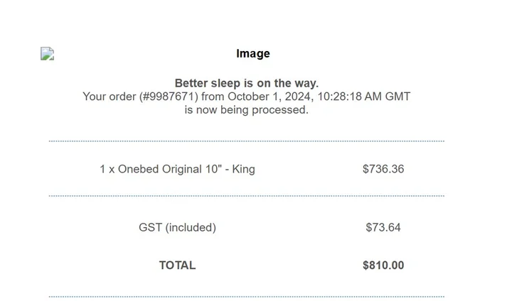Screen dimensions: 512x301
Task: Click the "Better sleep is on the way." heading
Action: pyautogui.click(x=246, y=83)
